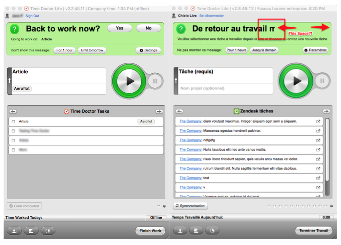Click the green question mark icon in English window
Screen dimensions: 341x245
point(15,29)
